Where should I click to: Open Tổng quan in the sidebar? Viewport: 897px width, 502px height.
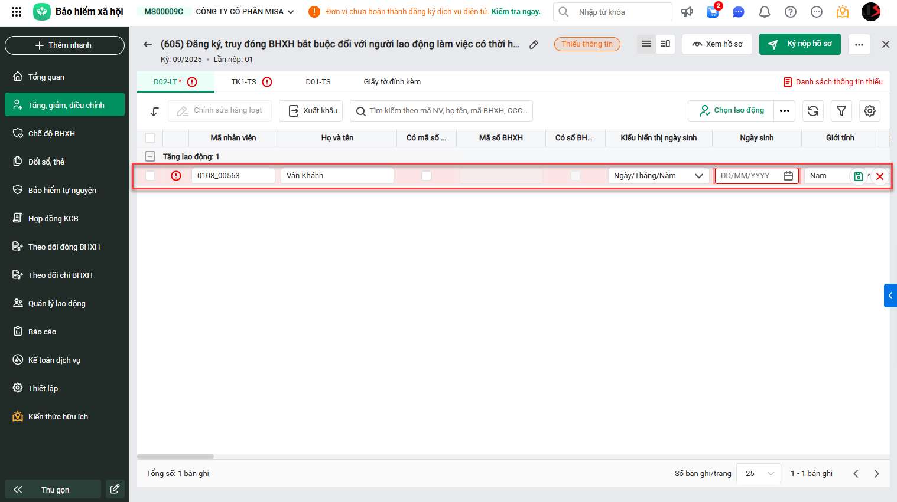(x=64, y=77)
